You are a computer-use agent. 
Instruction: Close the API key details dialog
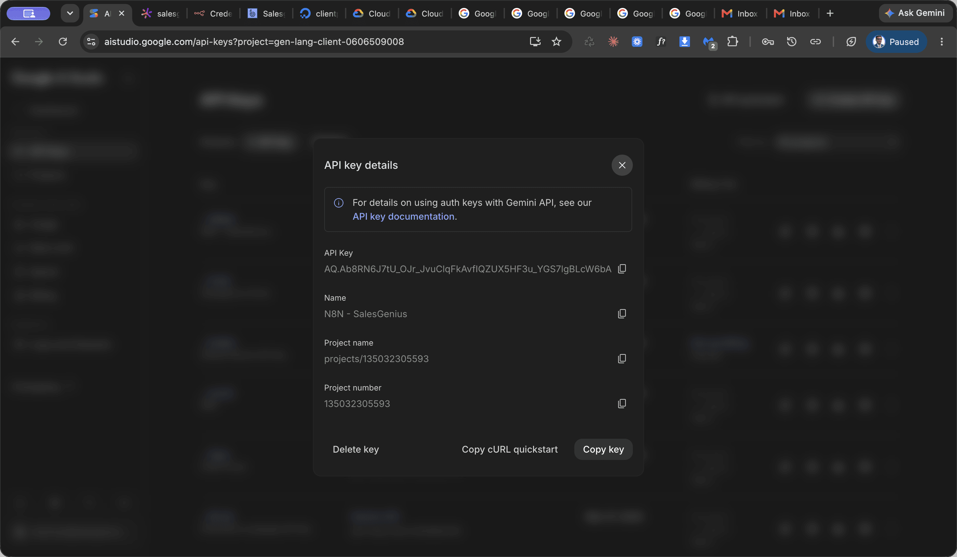[622, 165]
